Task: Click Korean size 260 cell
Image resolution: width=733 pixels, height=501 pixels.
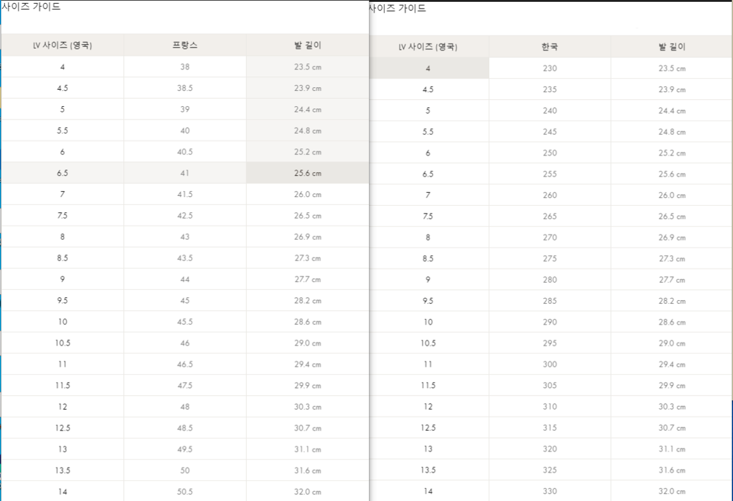Action: click(x=550, y=195)
